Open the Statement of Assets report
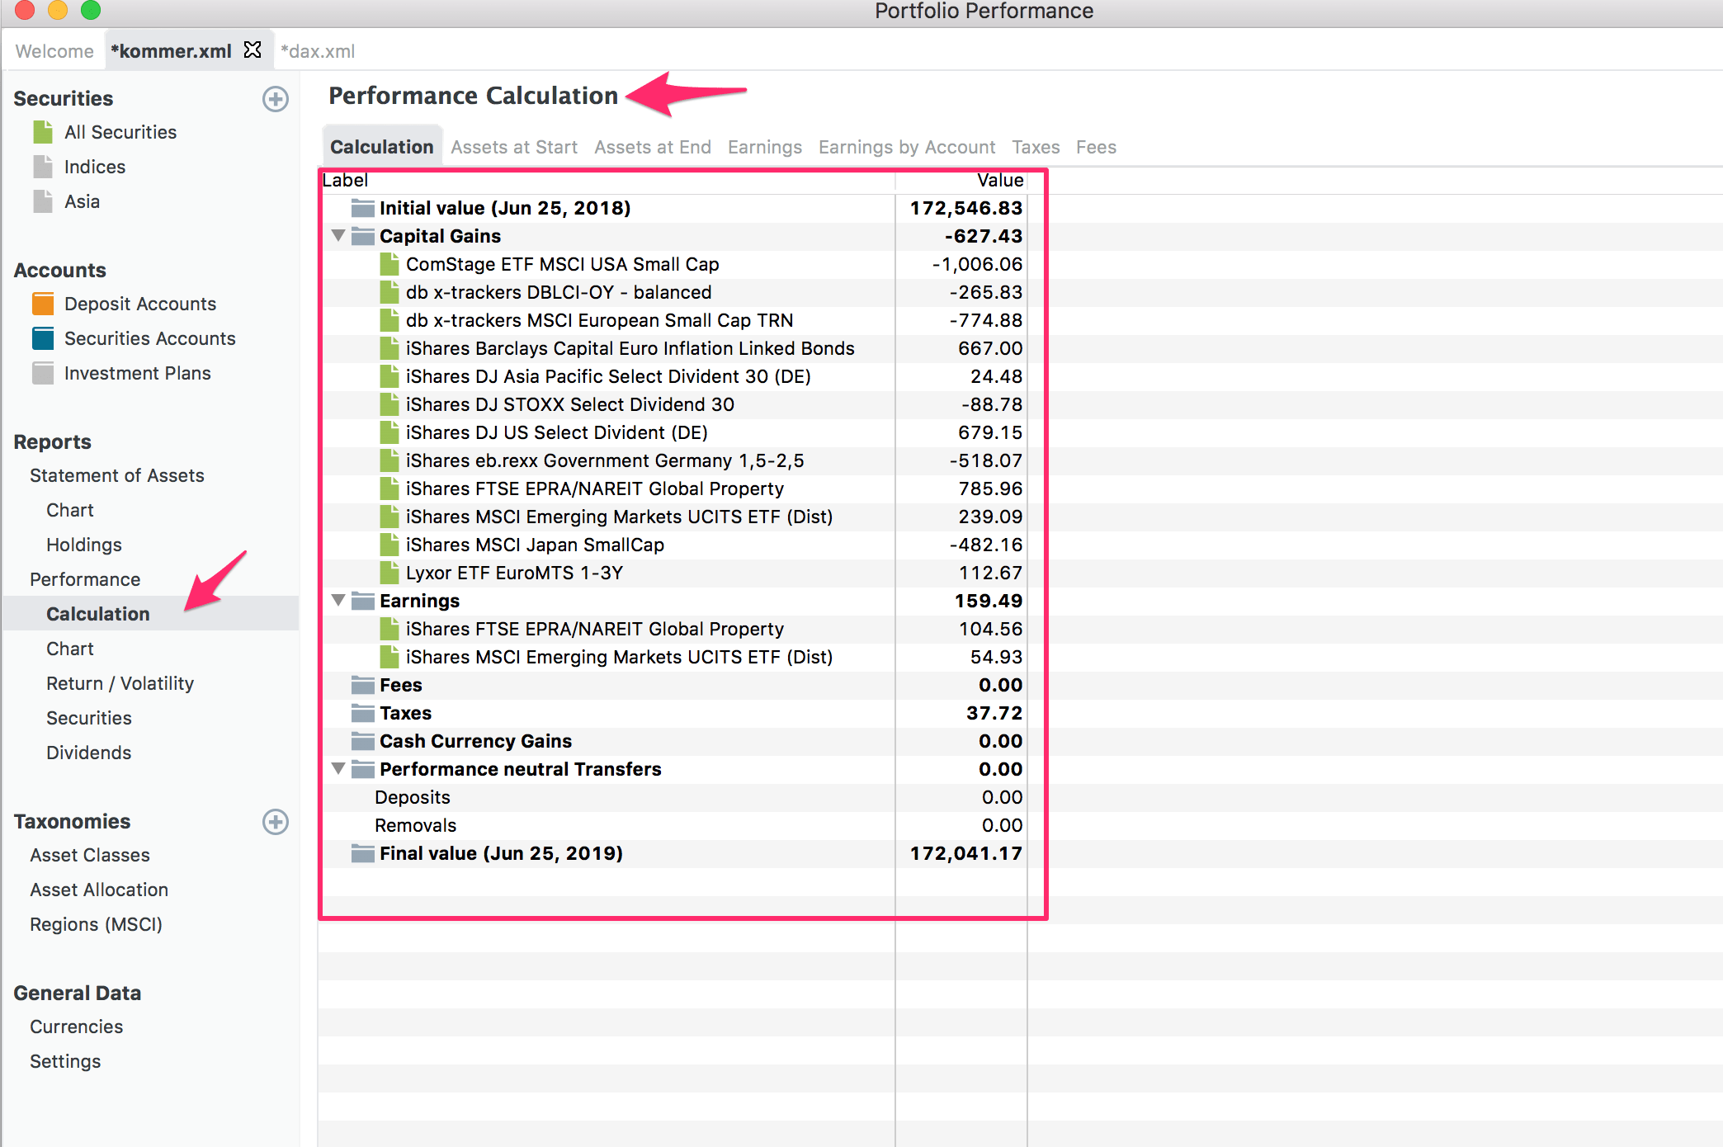The width and height of the screenshot is (1723, 1147). 116,475
